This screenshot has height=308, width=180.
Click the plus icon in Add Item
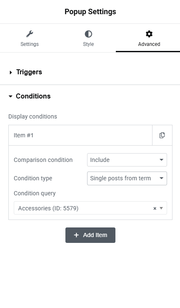(x=76, y=235)
